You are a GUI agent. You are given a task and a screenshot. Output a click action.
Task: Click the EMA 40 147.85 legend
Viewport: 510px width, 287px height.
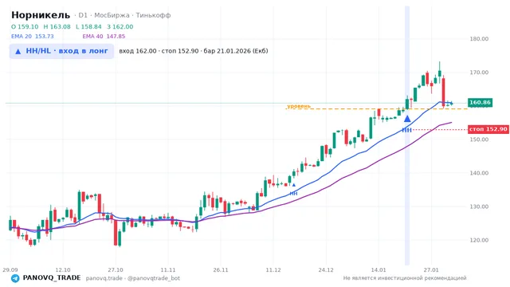click(104, 37)
